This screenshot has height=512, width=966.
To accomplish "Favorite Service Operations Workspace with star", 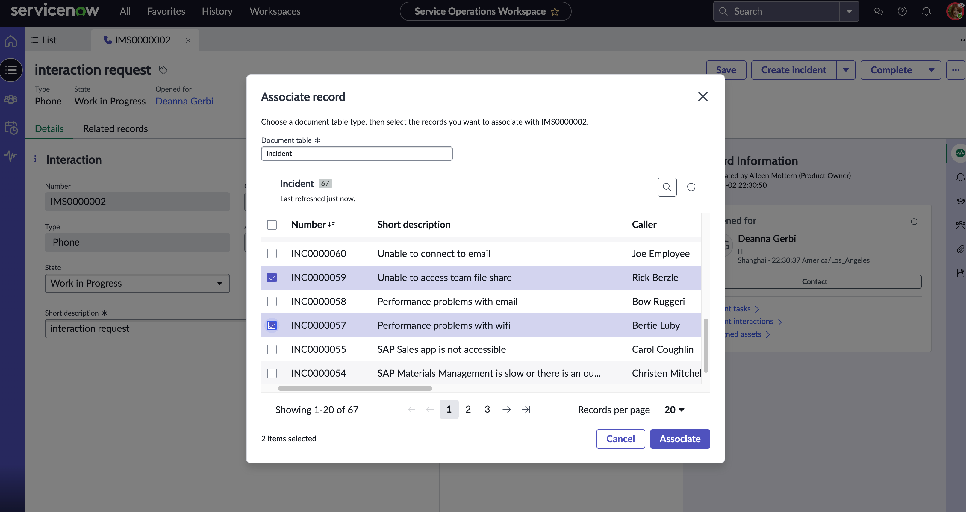I will pyautogui.click(x=555, y=12).
